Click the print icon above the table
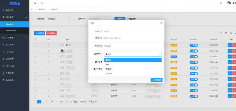 click(x=231, y=33)
